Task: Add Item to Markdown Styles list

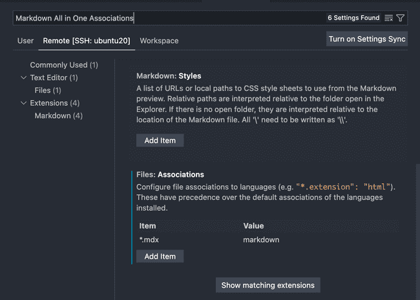Action: (x=160, y=140)
